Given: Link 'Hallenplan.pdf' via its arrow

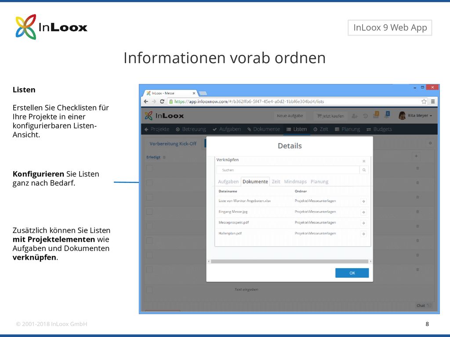Looking at the screenshot, I should [x=363, y=234].
